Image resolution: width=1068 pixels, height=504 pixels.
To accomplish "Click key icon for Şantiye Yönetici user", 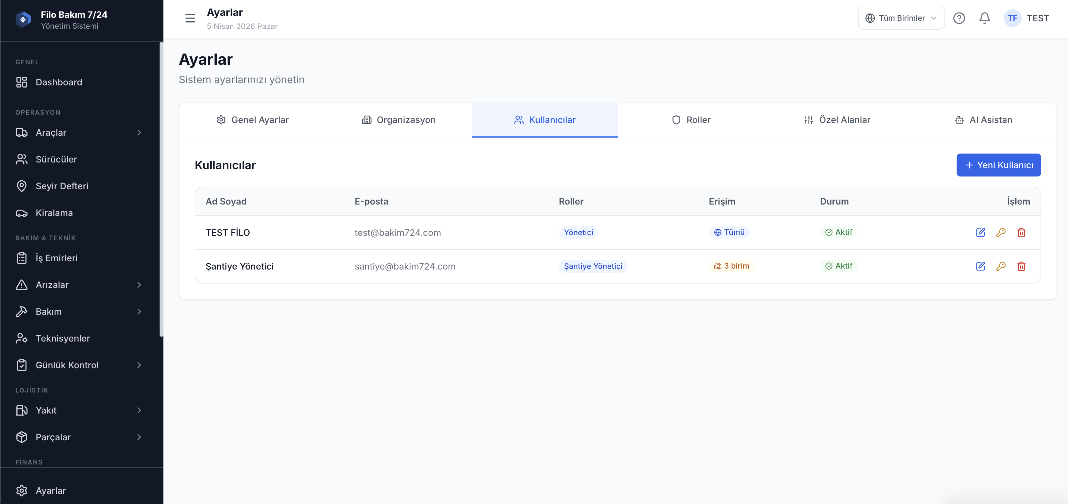I will pos(1000,266).
